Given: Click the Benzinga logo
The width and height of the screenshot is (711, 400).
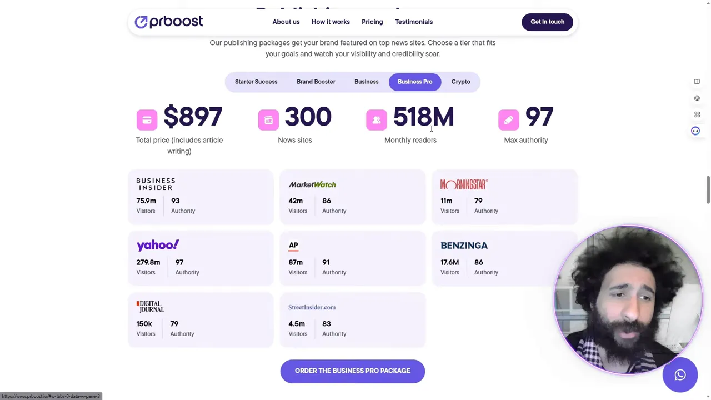Looking at the screenshot, I should pos(464,246).
